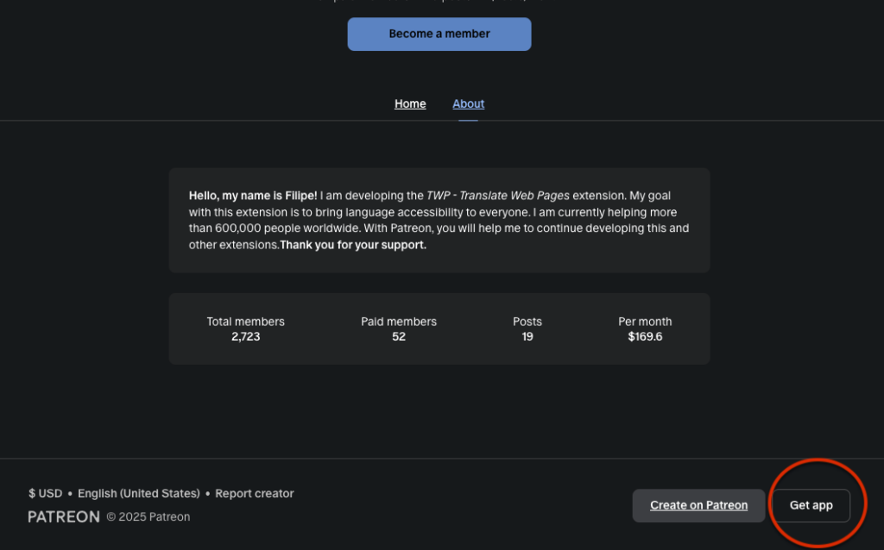Click the Posts label in stats
Image resolution: width=884 pixels, height=550 pixels.
click(x=527, y=322)
